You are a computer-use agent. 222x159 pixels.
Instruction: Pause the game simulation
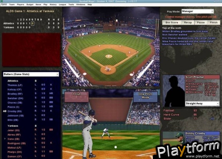pyautogui.click(x=201, y=22)
